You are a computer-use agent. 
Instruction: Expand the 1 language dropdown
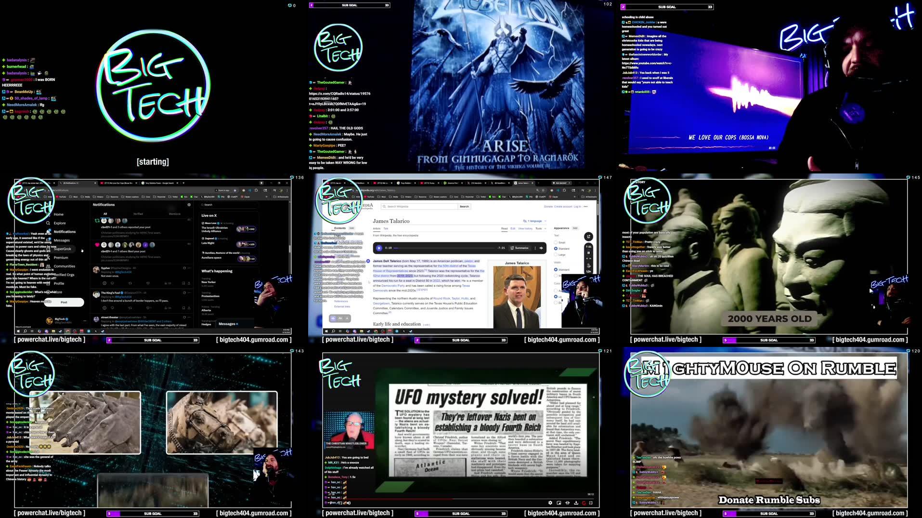(x=535, y=221)
